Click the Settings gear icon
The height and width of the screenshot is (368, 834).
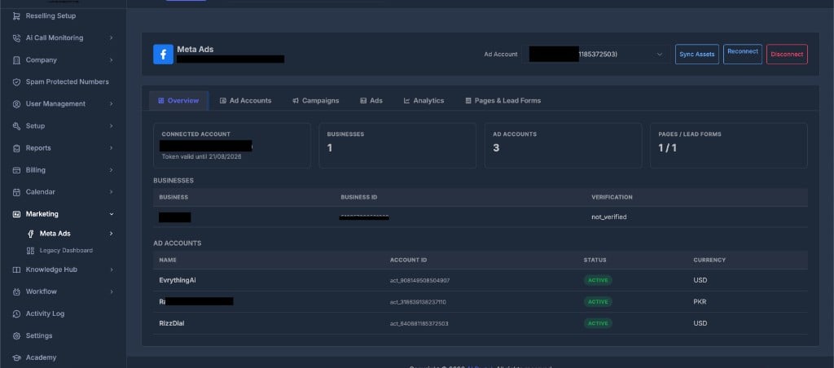click(x=16, y=335)
